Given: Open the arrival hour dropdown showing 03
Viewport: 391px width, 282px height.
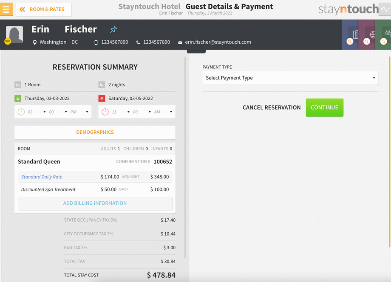Looking at the screenshot, I should 37,112.
